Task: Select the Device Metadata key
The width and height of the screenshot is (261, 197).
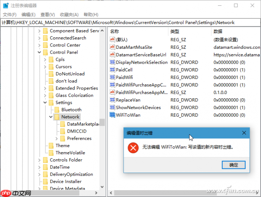Action: 67,188
